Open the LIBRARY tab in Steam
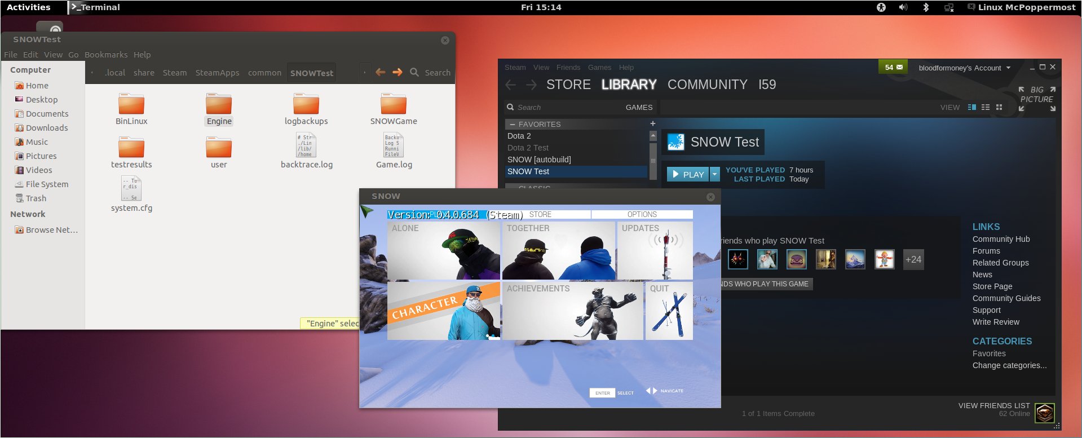1082x438 pixels. 629,85
